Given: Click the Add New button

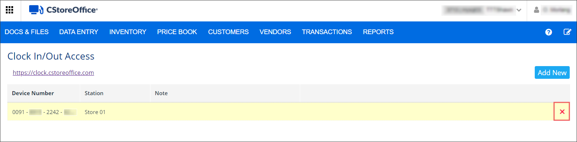Looking at the screenshot, I should [x=552, y=73].
